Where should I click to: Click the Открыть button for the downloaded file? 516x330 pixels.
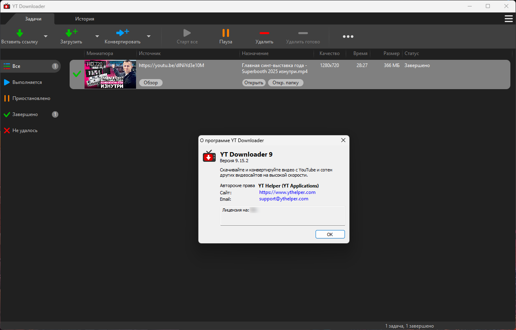coord(254,83)
